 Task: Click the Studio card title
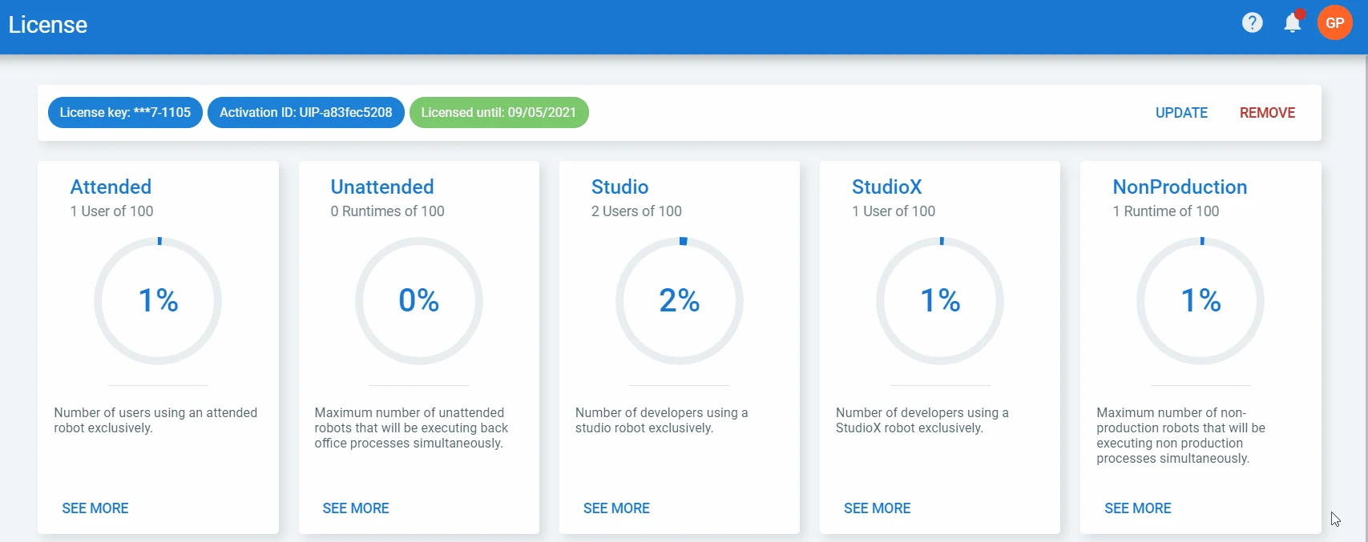coord(619,187)
